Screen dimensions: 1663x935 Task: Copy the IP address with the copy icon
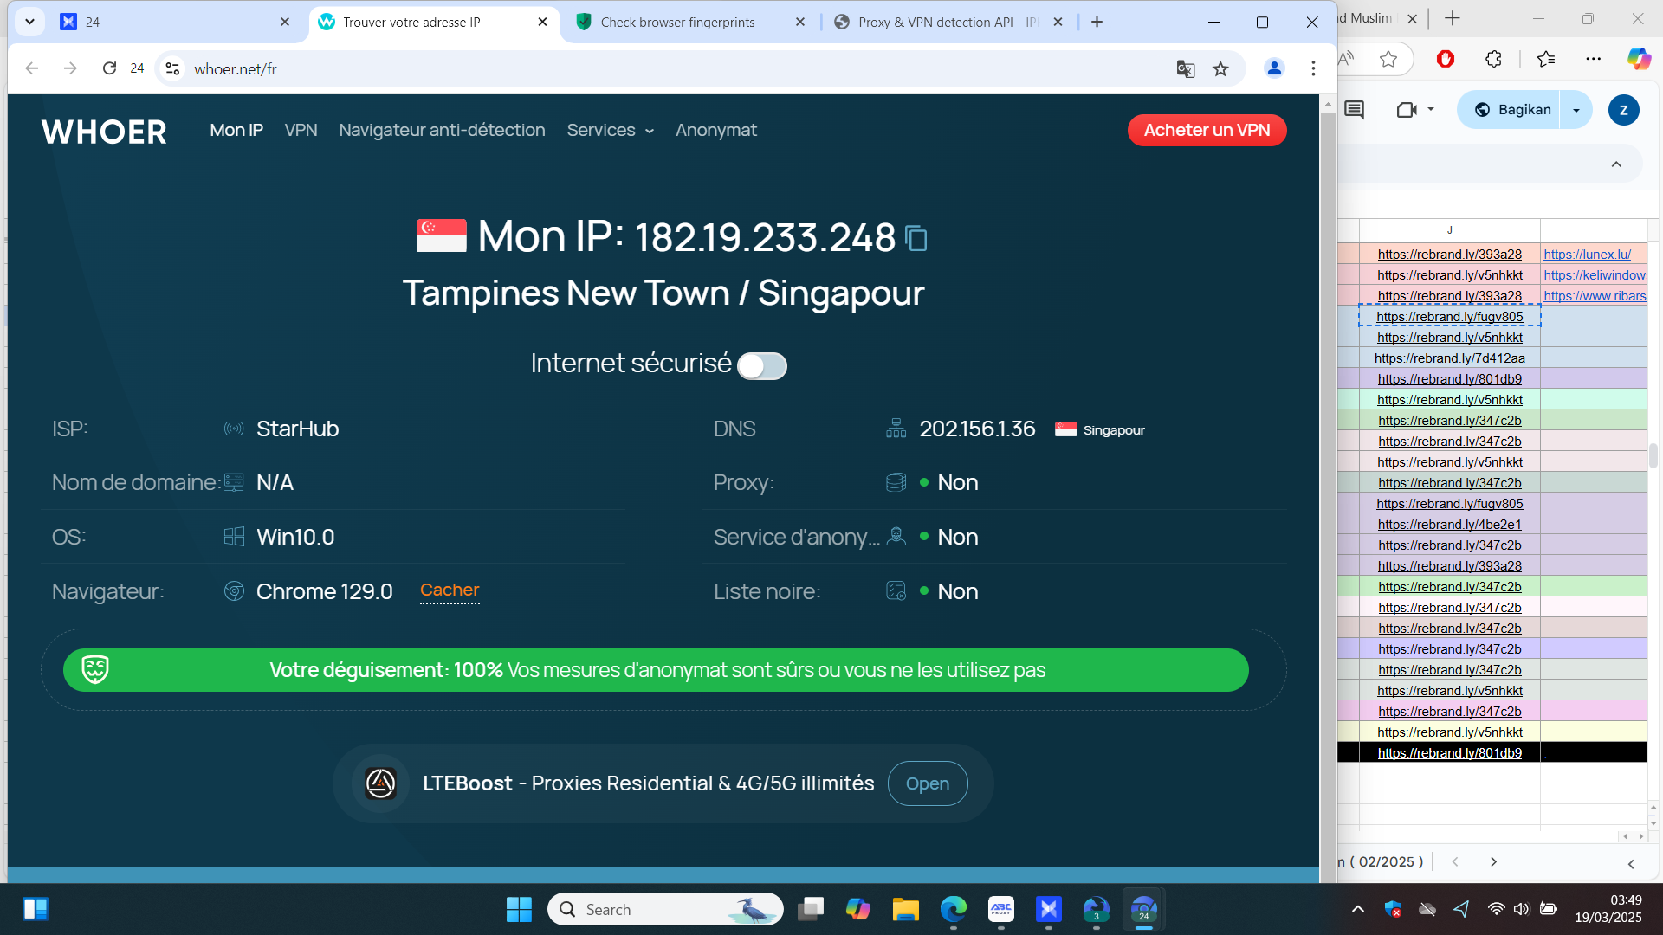[x=916, y=238]
